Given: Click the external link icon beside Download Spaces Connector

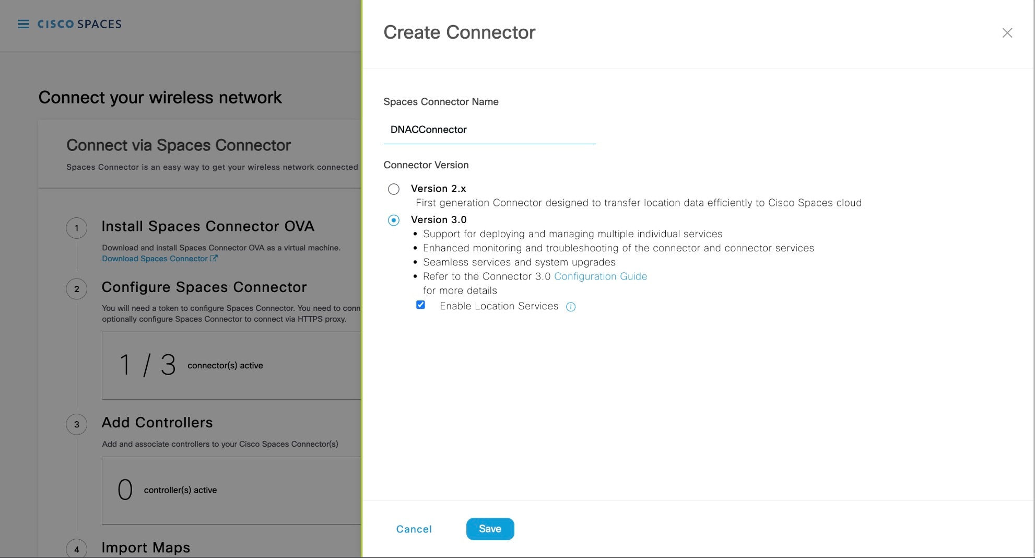Looking at the screenshot, I should pos(214,258).
